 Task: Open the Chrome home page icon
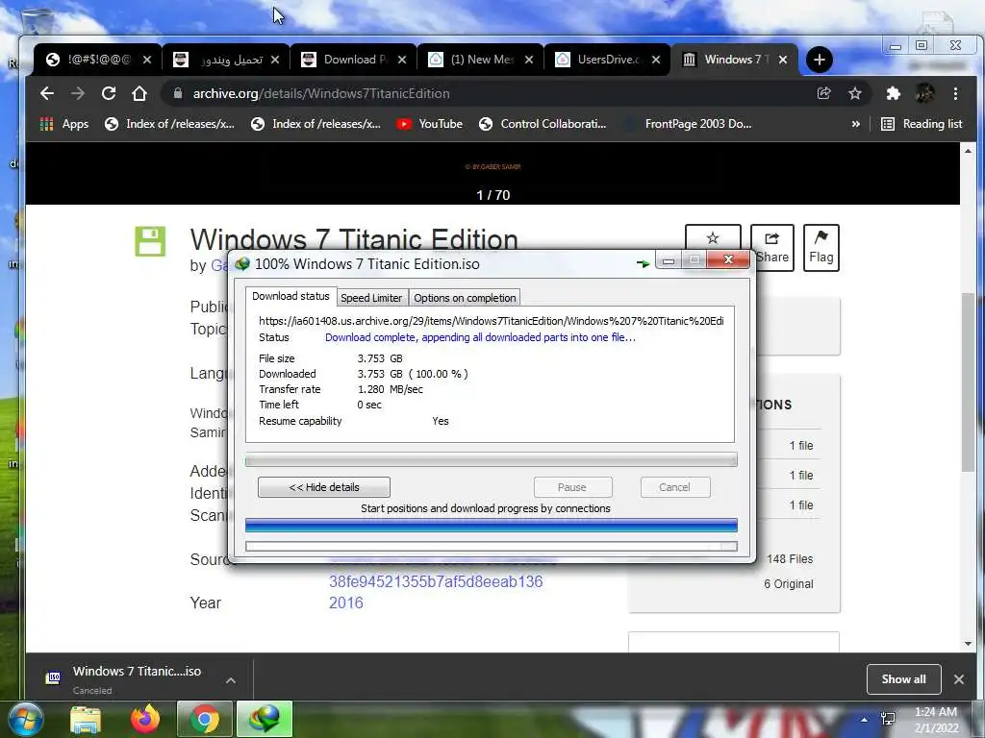pyautogui.click(x=139, y=93)
